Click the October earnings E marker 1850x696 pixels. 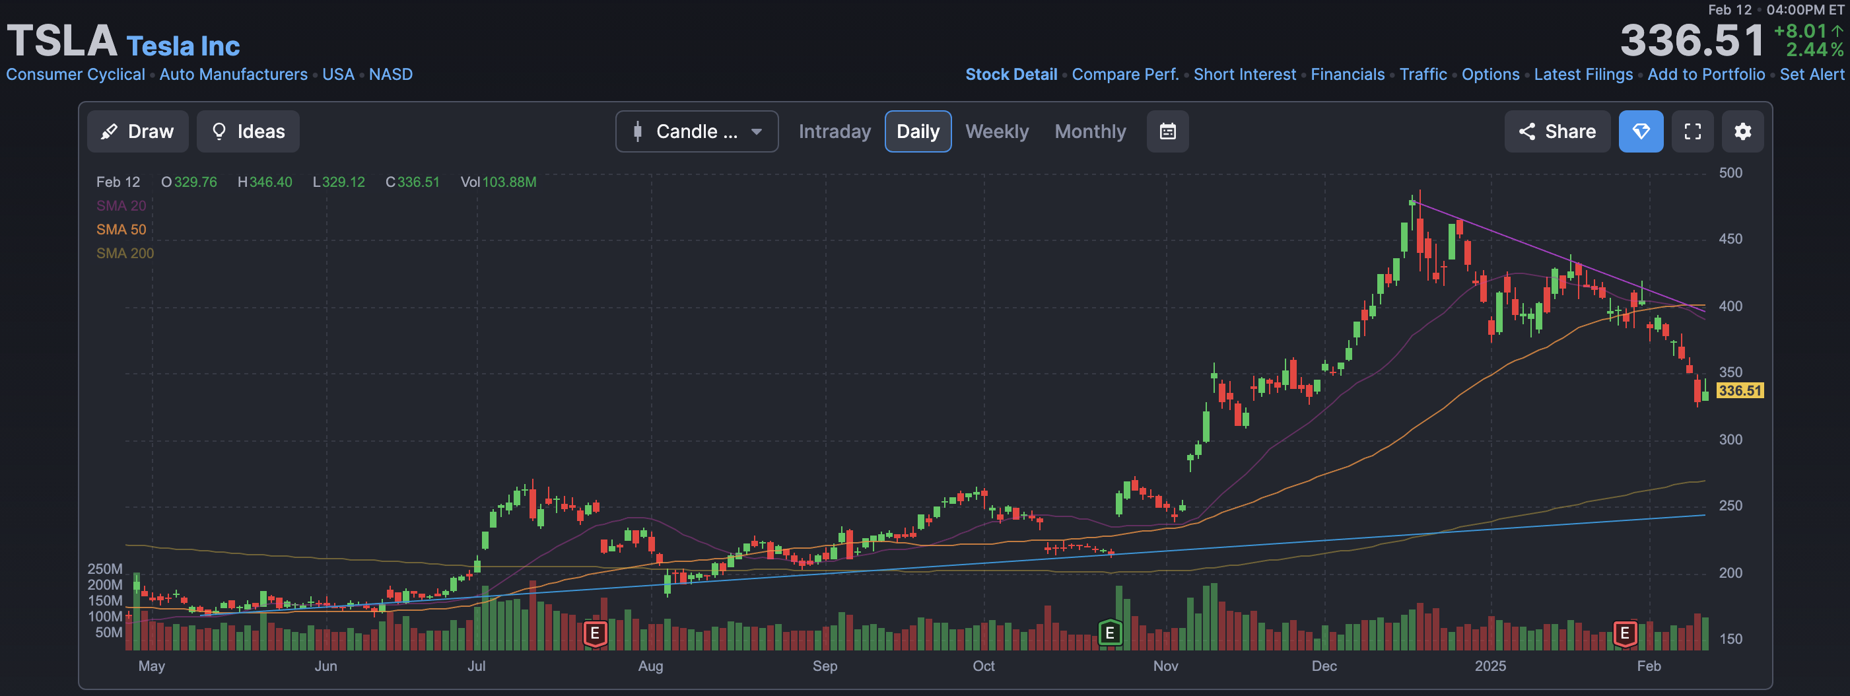[x=1110, y=633]
